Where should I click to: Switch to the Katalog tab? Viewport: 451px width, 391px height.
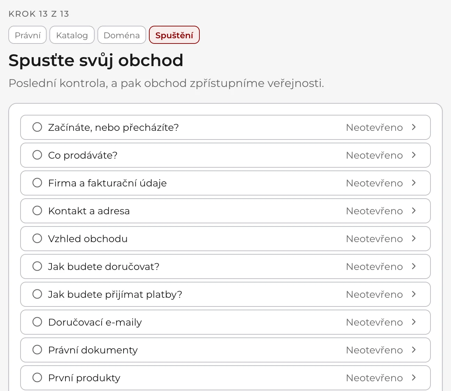72,35
